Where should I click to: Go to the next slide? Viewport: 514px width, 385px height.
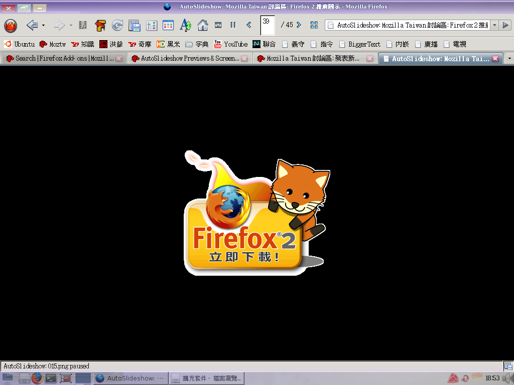(299, 25)
